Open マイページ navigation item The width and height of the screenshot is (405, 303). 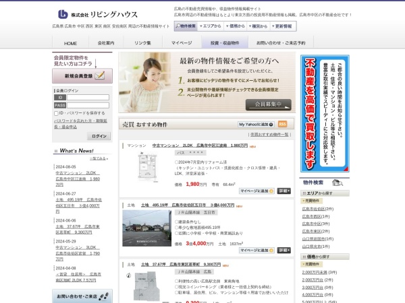coord(182,43)
